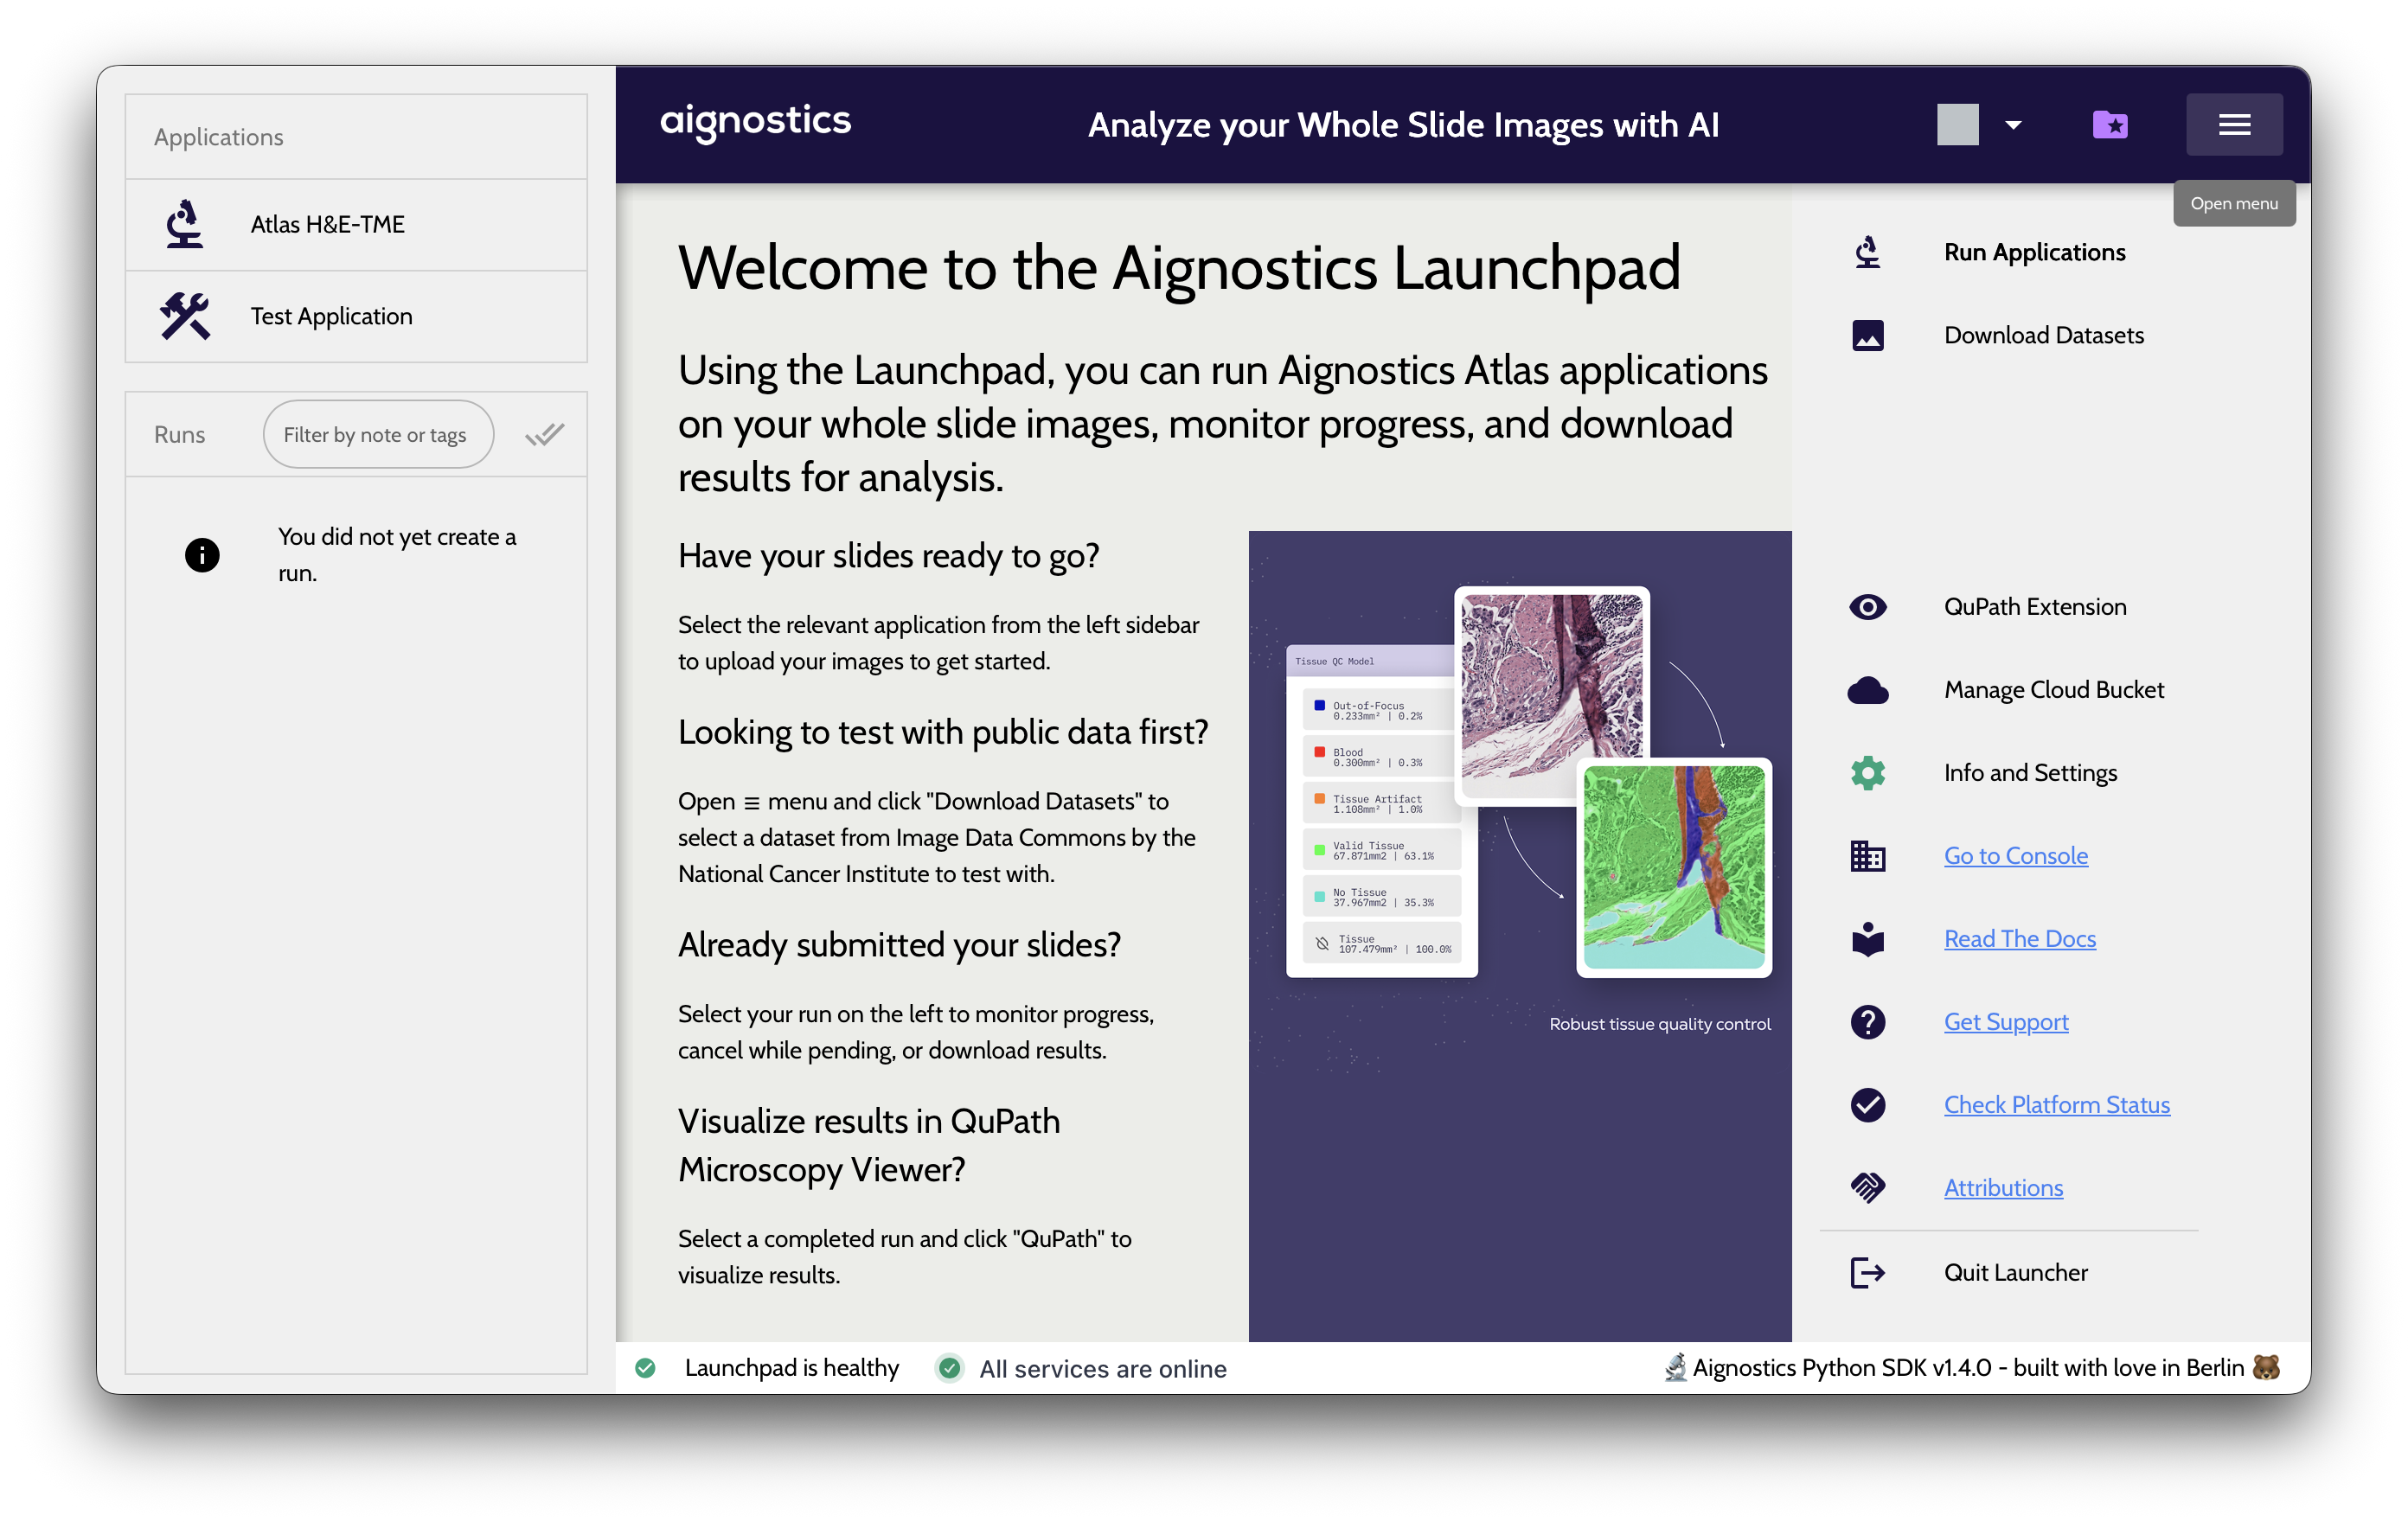Click the Applications panel header
Viewport: 2408px width, 1522px height.
pos(356,137)
